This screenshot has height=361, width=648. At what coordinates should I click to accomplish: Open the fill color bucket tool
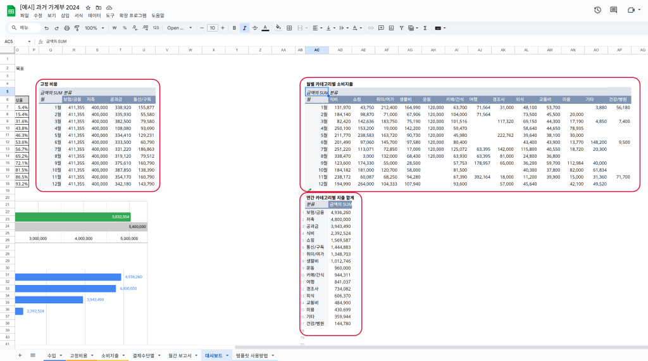click(278, 28)
